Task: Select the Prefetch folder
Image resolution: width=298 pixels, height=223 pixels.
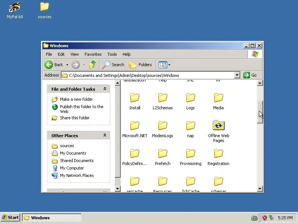Action: 162,157
